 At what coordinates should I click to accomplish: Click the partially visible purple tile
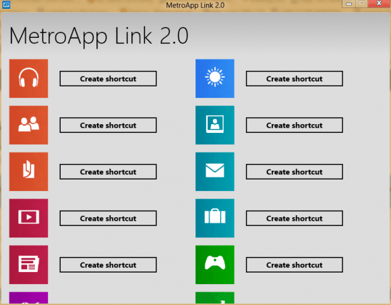(28, 298)
